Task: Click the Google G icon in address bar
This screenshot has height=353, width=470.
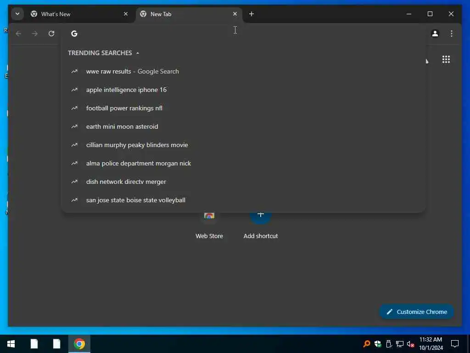Action: 74,34
